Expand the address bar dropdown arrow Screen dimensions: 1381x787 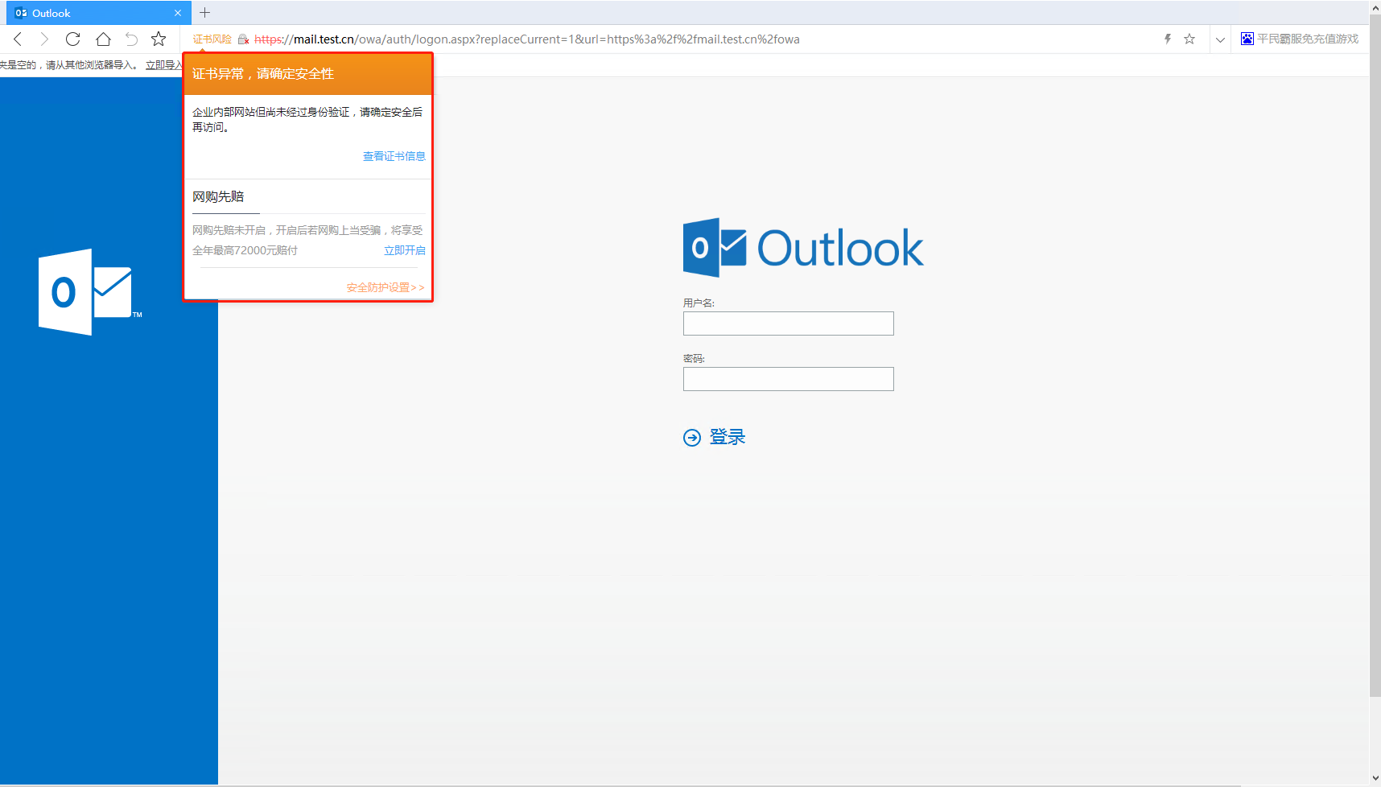tap(1220, 39)
